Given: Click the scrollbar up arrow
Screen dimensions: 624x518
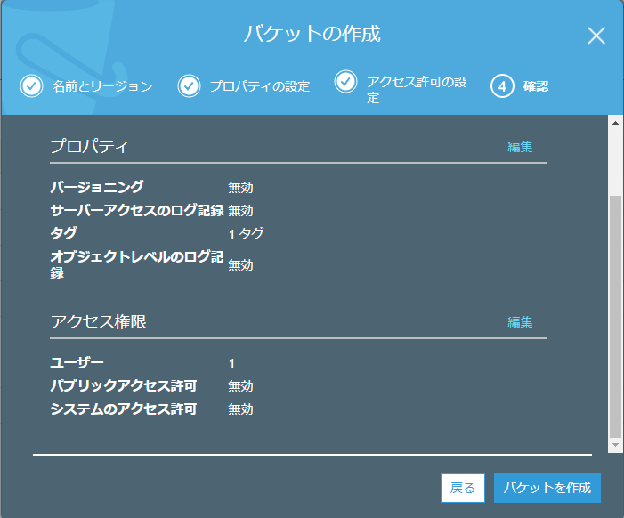Looking at the screenshot, I should tap(615, 122).
